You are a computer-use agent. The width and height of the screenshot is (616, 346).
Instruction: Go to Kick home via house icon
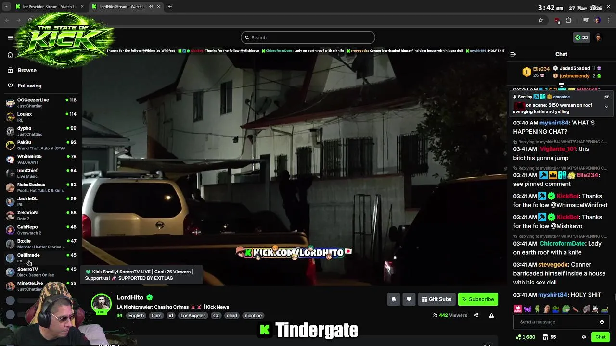tap(10, 55)
